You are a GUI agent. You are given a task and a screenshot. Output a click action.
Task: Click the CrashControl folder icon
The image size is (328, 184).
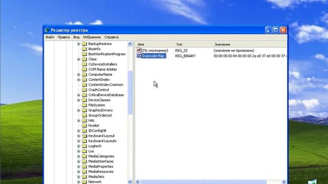85,90
